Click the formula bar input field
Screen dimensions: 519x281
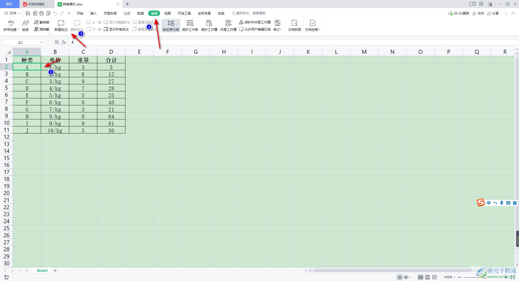[293, 42]
